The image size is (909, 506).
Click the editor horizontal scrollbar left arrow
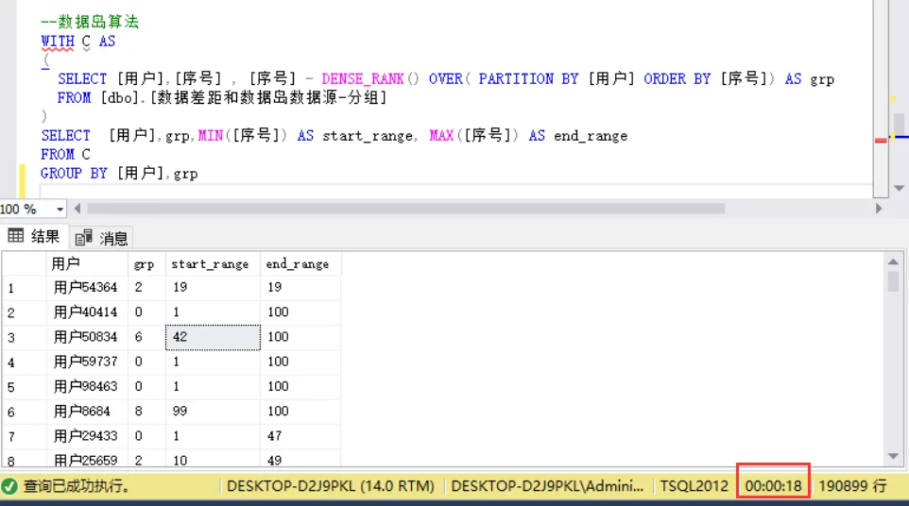(x=77, y=209)
